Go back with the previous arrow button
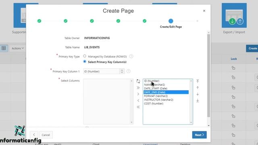 click(34, 135)
